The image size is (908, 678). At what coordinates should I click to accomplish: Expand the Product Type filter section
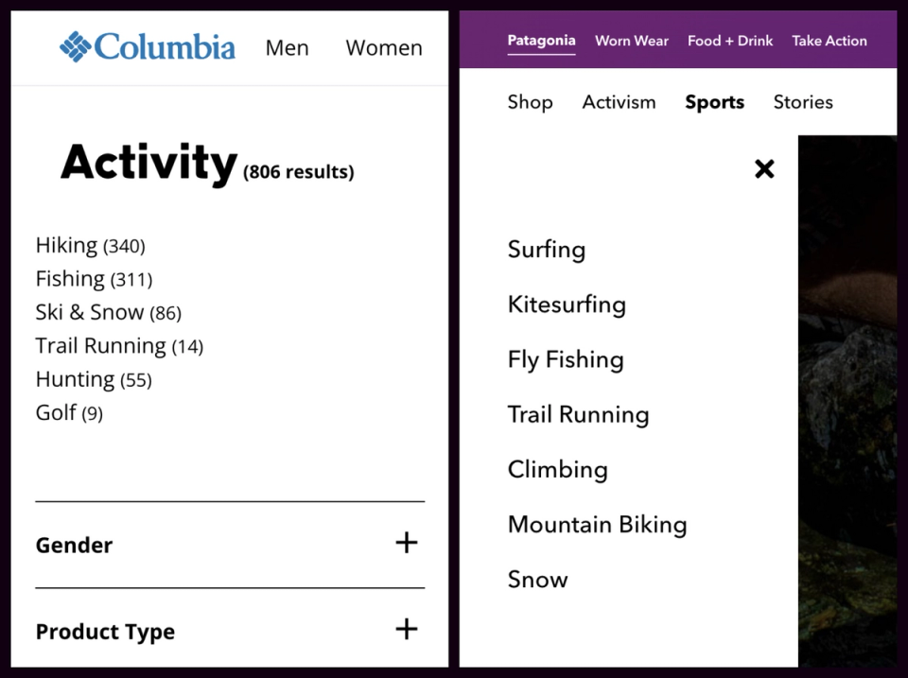click(x=407, y=629)
